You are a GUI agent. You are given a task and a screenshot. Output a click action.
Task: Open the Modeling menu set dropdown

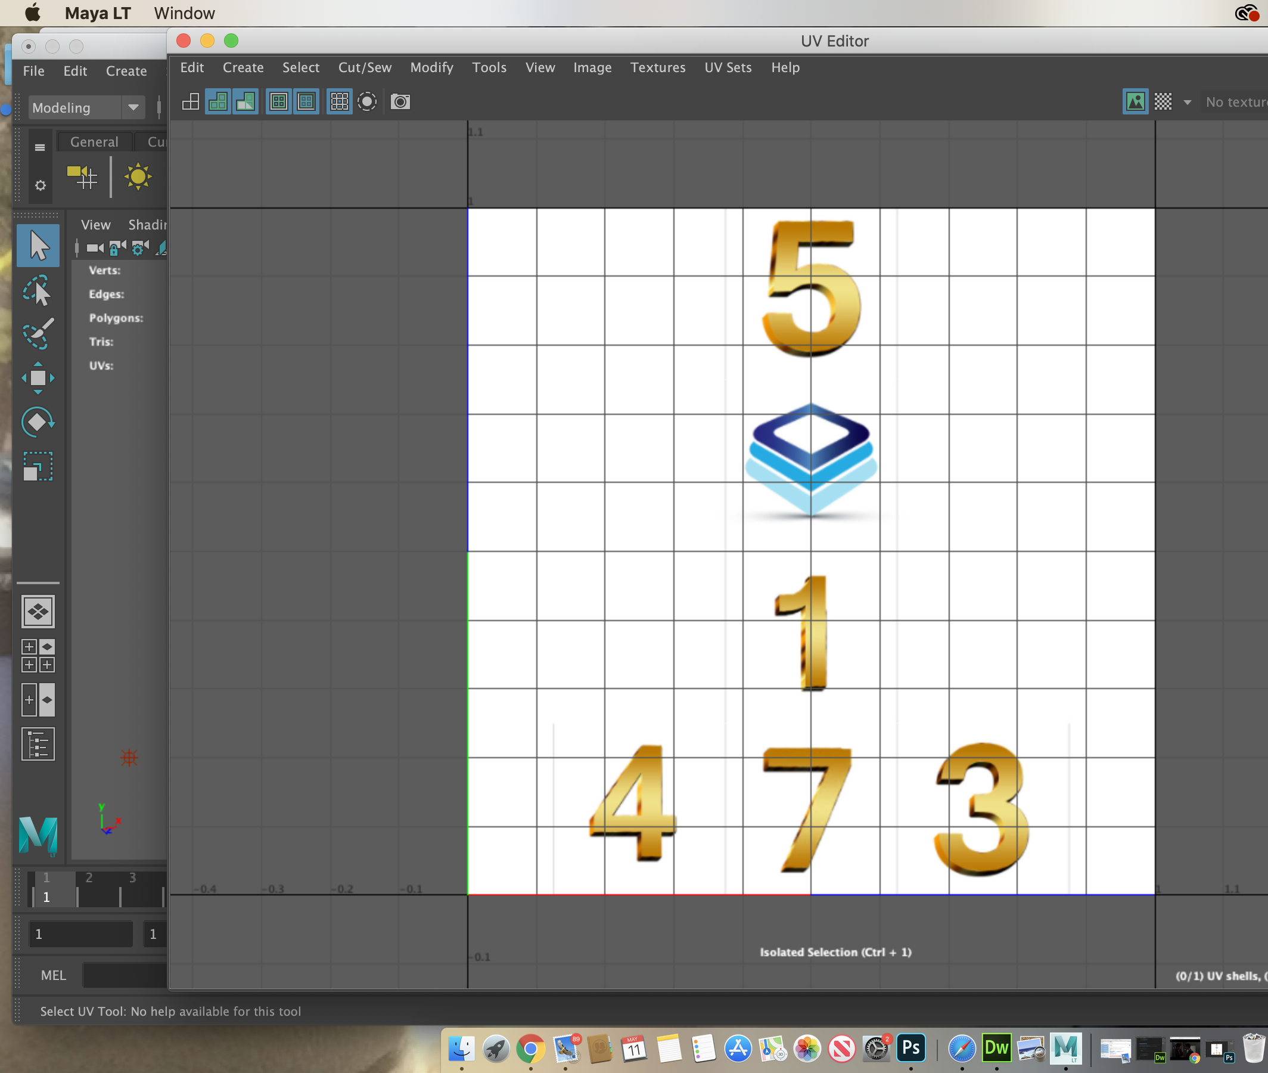[87, 108]
